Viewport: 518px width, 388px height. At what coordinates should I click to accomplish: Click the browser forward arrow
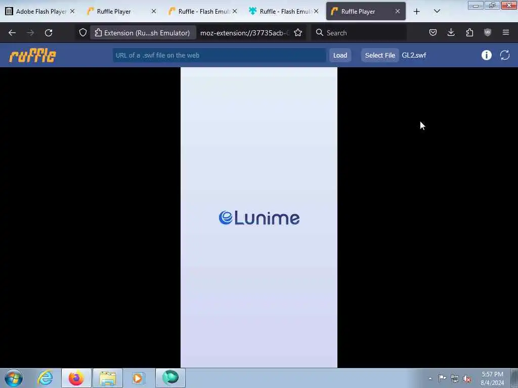coord(30,33)
